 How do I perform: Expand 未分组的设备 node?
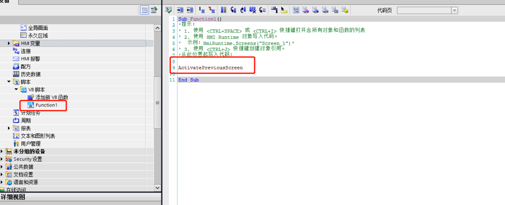[x=2, y=151]
